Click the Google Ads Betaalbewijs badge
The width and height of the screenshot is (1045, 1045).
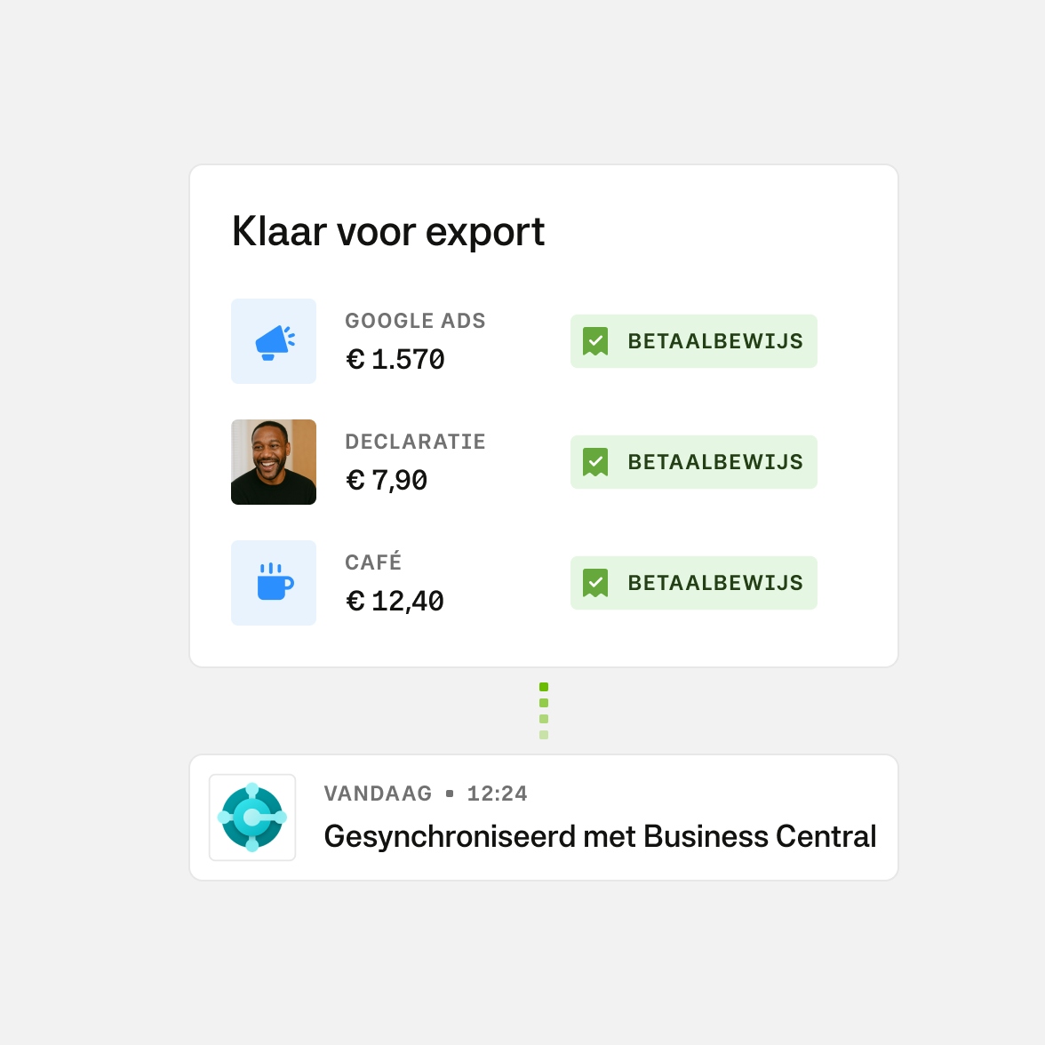coord(694,341)
